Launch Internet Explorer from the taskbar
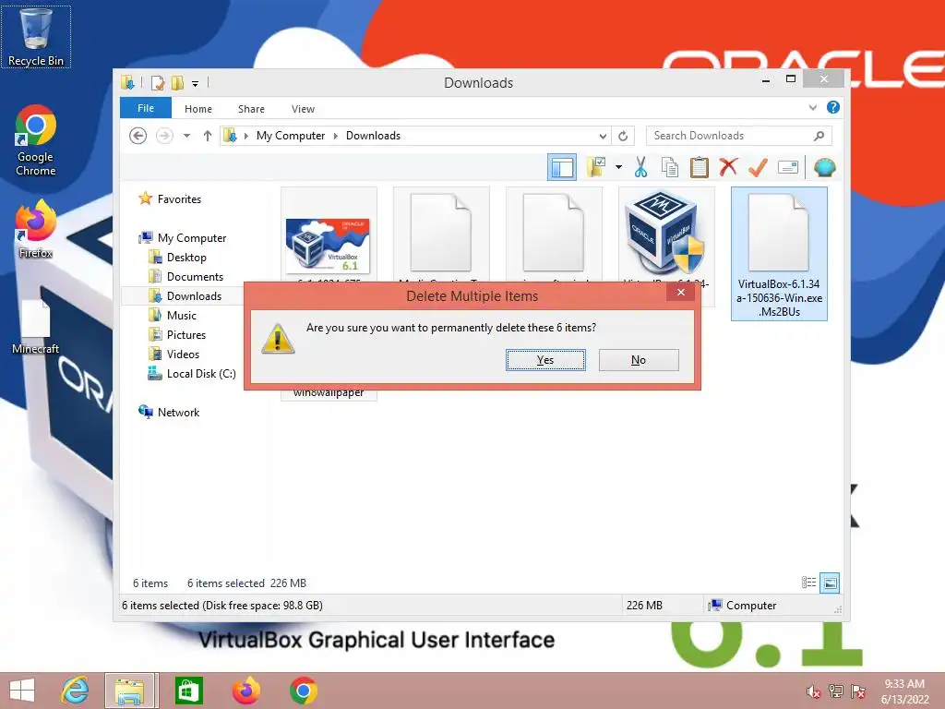Screen dimensions: 945x709 click(75, 691)
